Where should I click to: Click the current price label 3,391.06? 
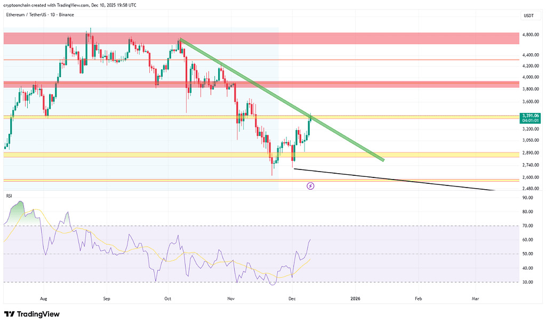(531, 116)
